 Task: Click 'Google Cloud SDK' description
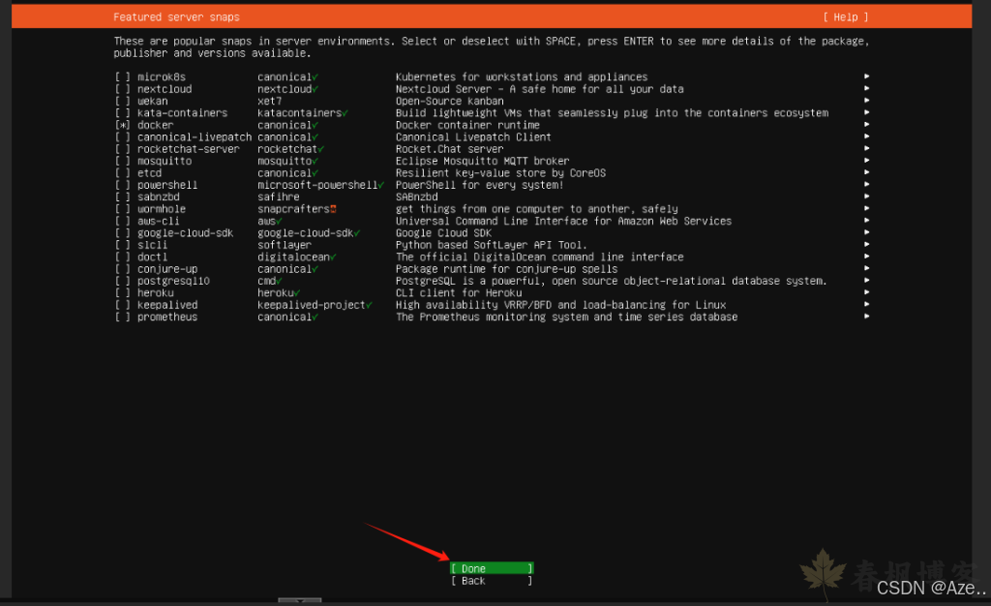[x=443, y=233]
